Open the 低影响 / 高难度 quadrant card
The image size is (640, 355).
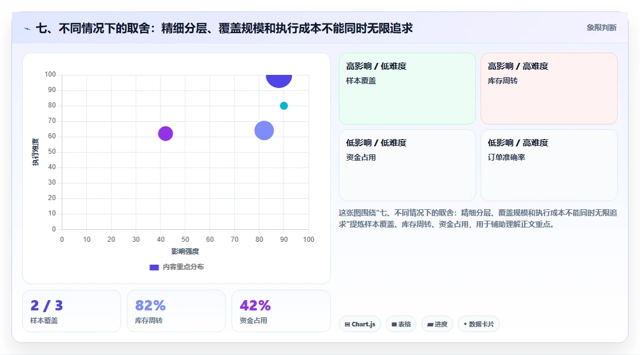549,165
